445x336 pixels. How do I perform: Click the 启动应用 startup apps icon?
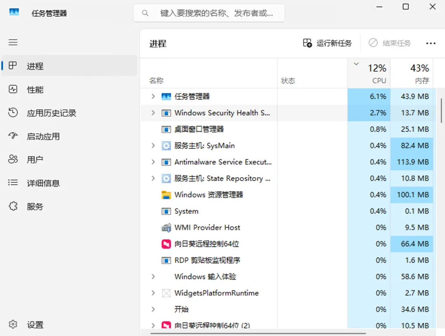(x=13, y=136)
